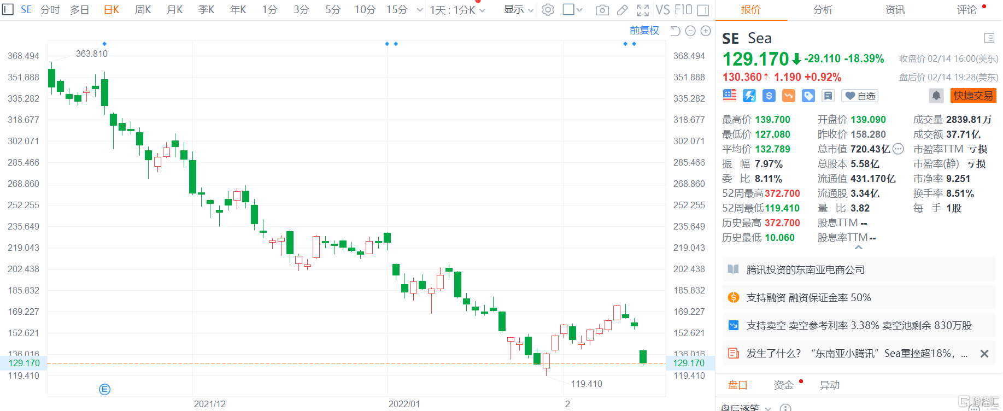Open 支持融资 margin info row
Viewport: 1003px width, 411px height.
(859, 297)
